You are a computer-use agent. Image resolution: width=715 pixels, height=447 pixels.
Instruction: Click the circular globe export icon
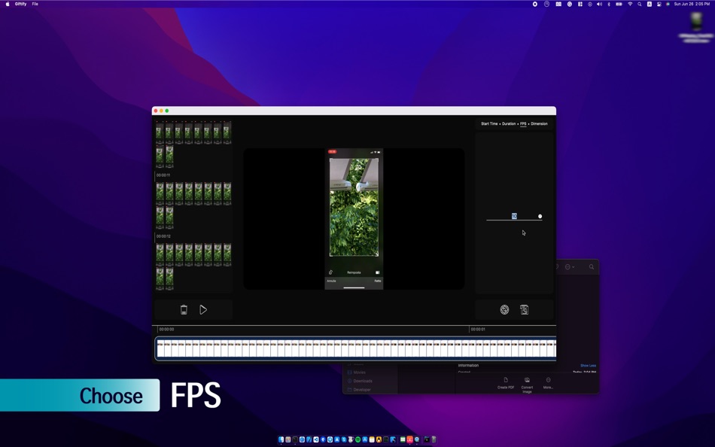[504, 310]
